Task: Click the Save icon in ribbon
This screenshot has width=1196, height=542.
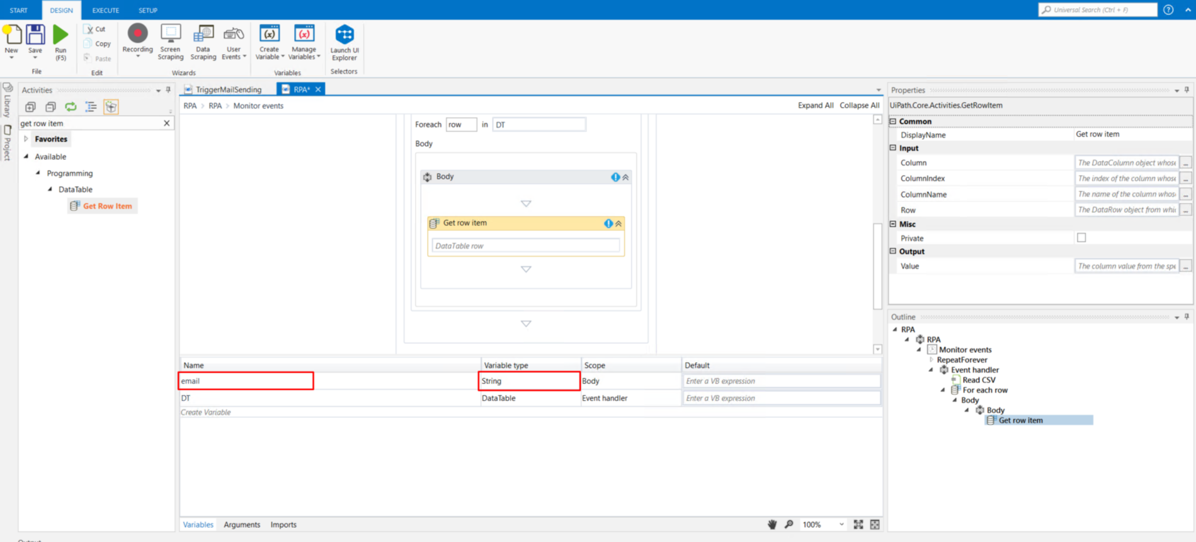Action: 35,35
